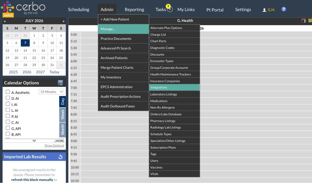This screenshot has width=312, height=183.
Task: Open Advanced Pt Search
Action: point(123,48)
